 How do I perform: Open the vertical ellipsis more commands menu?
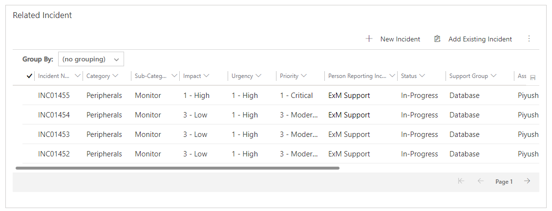[529, 38]
